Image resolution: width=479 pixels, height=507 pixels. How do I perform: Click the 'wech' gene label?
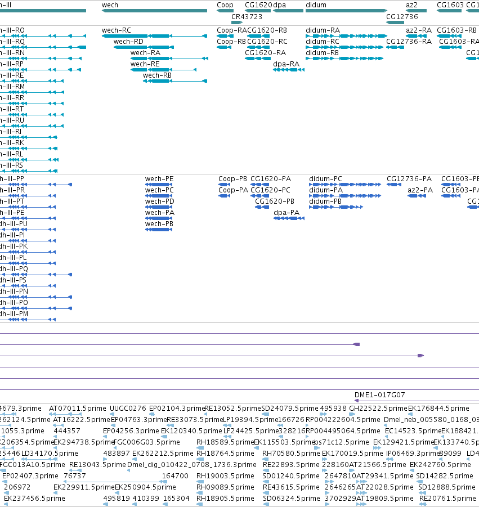tap(110, 5)
